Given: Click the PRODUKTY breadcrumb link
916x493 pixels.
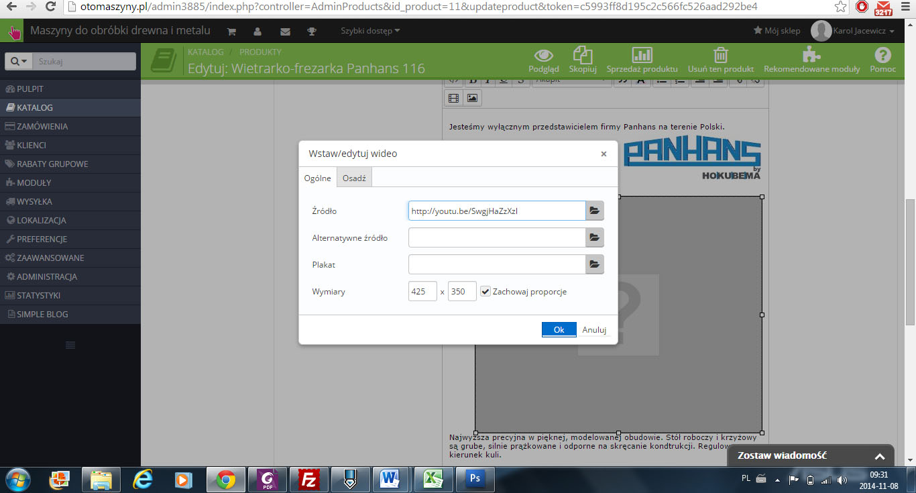Looking at the screenshot, I should coord(260,52).
